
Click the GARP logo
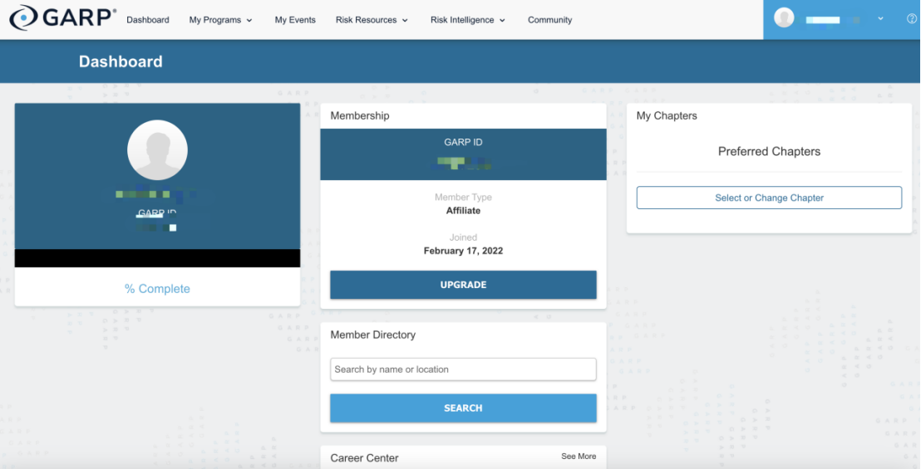click(62, 17)
